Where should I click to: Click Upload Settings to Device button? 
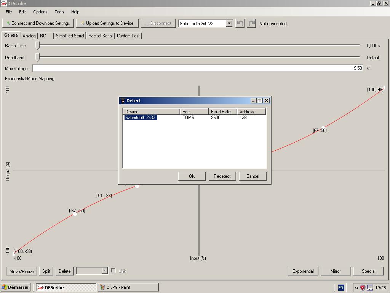pos(107,23)
